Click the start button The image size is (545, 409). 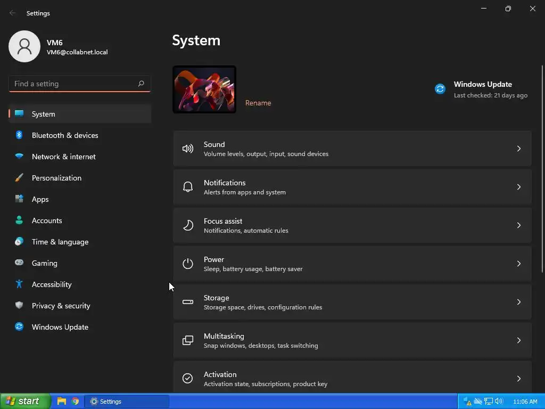click(x=26, y=401)
